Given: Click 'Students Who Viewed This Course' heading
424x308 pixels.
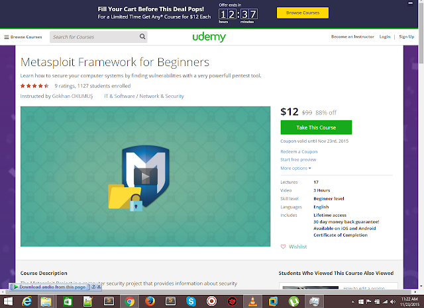Looking at the screenshot, I should (x=336, y=273).
